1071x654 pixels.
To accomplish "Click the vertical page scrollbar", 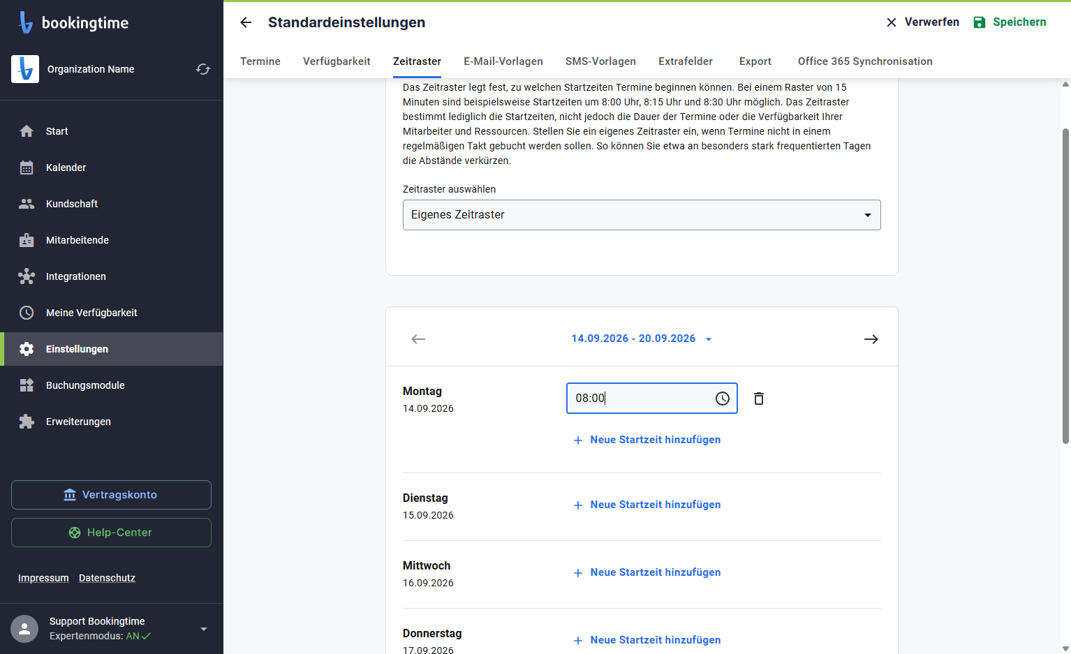I will [x=1065, y=286].
